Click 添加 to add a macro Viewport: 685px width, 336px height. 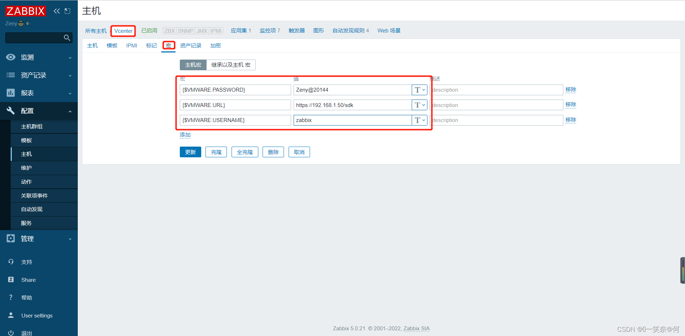[185, 135]
